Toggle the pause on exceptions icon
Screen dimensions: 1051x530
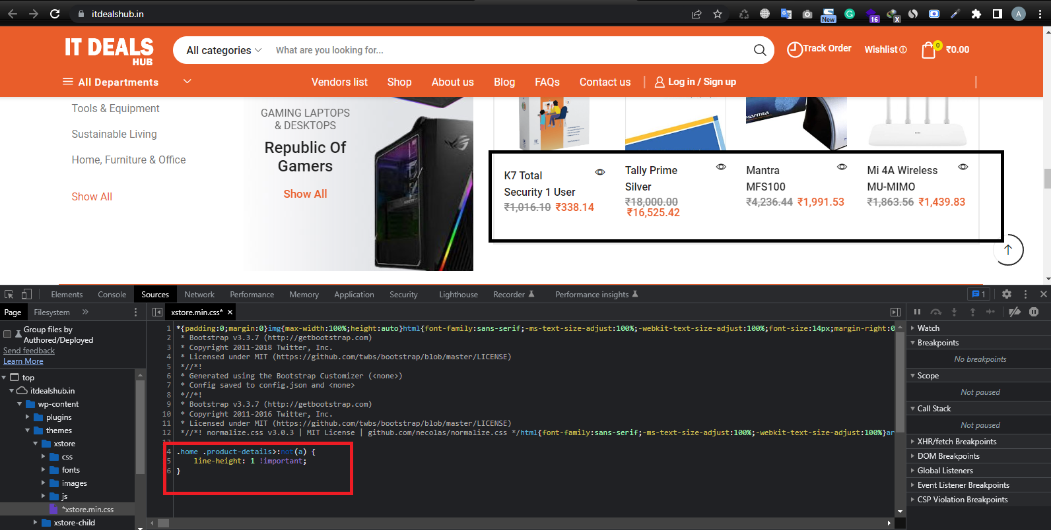1034,312
